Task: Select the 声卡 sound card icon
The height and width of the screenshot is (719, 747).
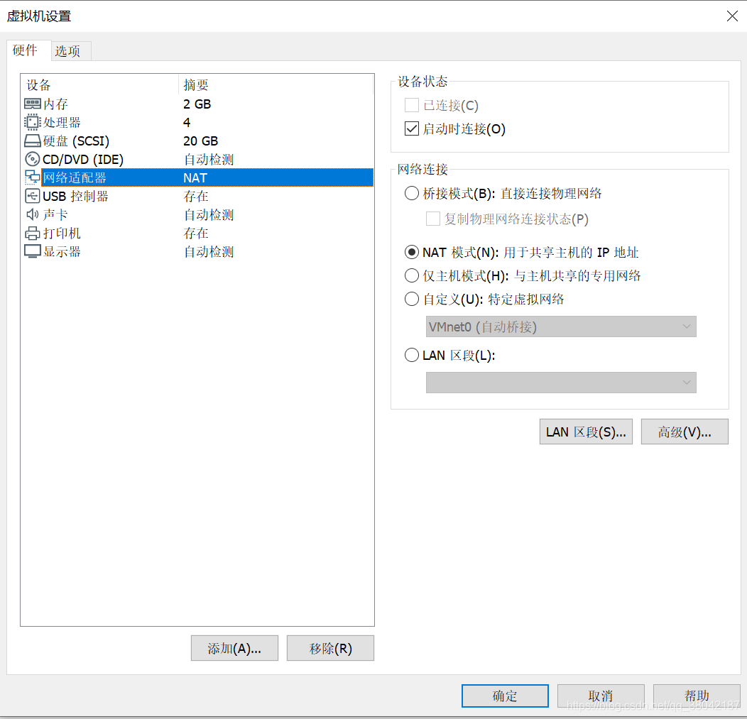Action: click(32, 214)
